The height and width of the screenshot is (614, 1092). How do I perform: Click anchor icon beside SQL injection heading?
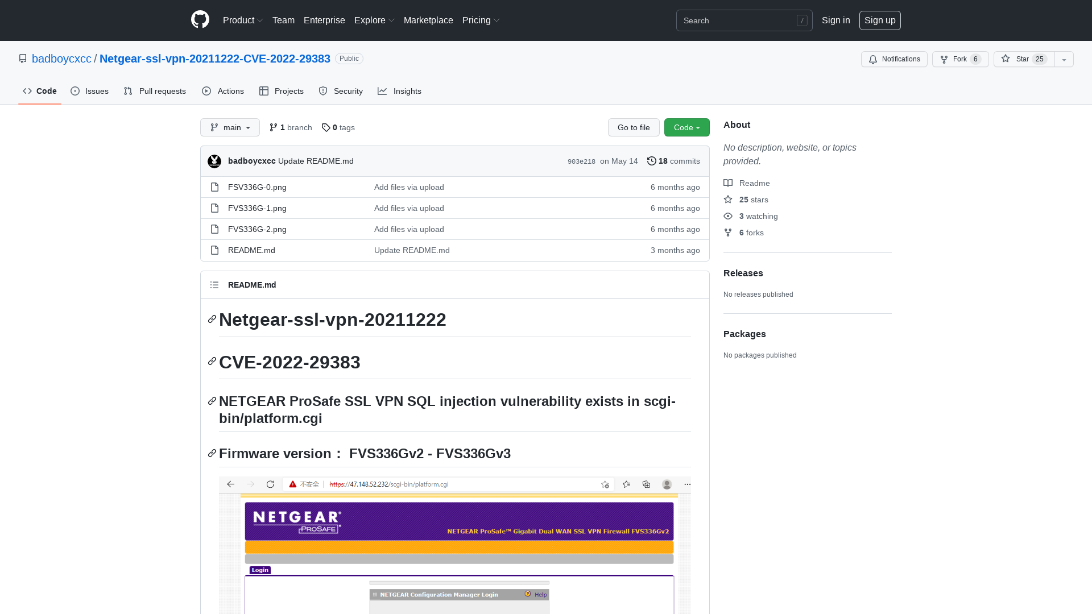coord(212,401)
